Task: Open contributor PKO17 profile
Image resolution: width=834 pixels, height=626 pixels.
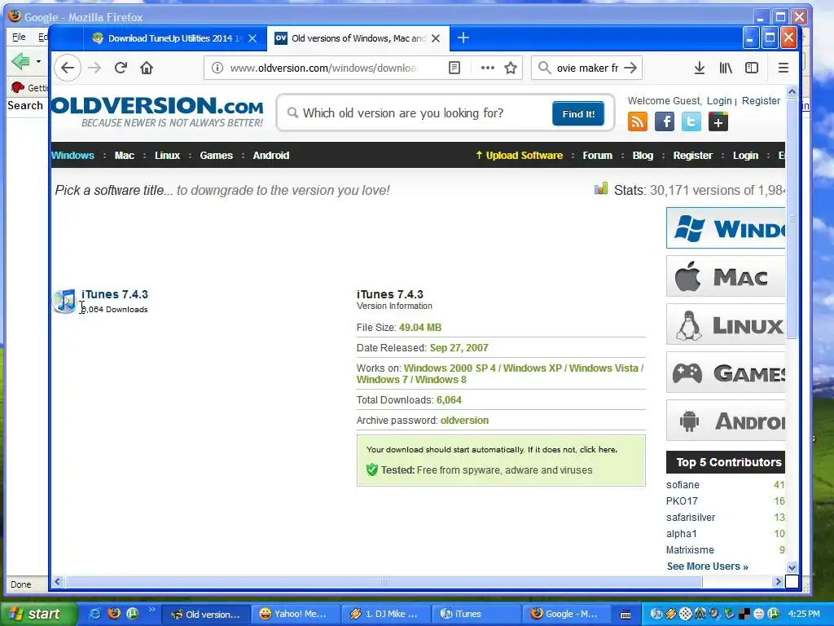Action: tap(682, 501)
